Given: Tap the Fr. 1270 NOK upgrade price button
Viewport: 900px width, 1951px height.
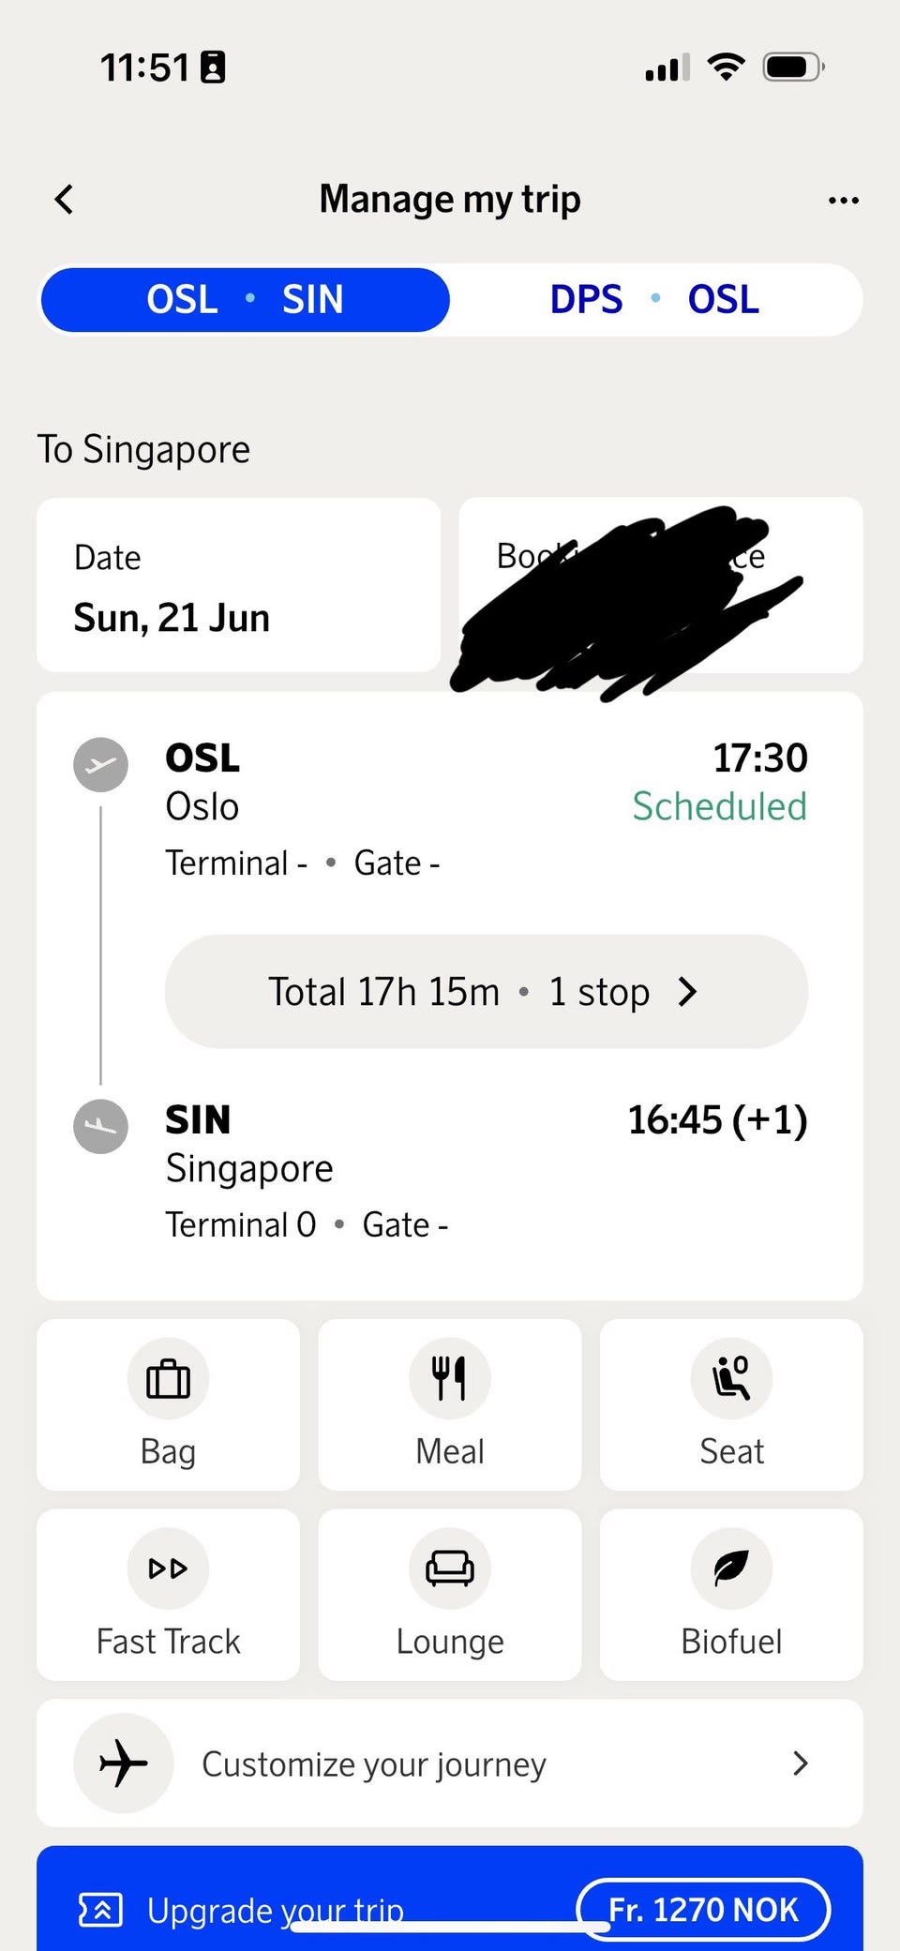Looking at the screenshot, I should click(x=703, y=1910).
